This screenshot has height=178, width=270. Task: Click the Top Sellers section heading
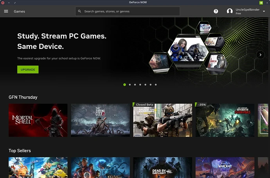point(20,151)
